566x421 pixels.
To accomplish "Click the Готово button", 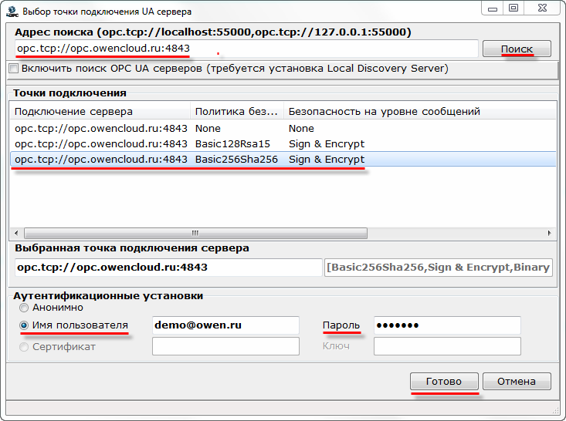I will [444, 381].
